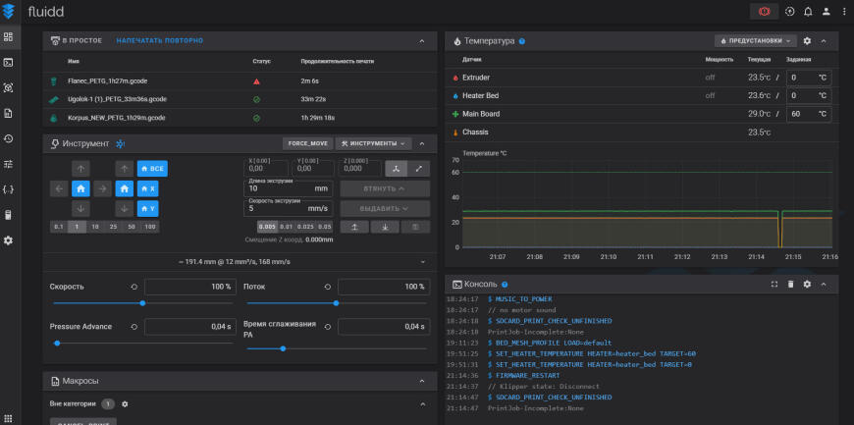Clear the console with trash icon

[x=790, y=284]
